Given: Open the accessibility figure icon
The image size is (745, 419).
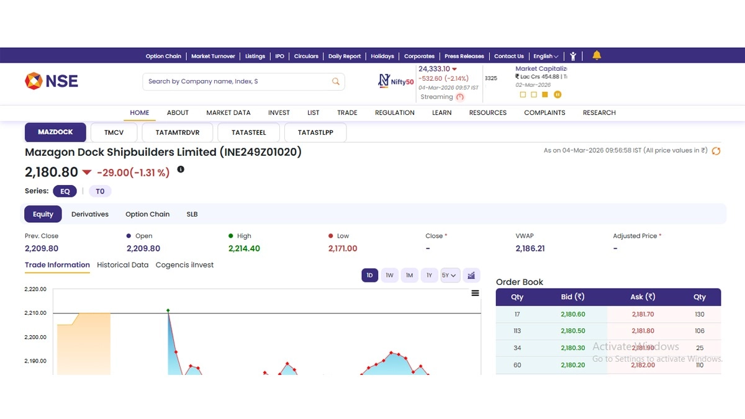Looking at the screenshot, I should click(x=573, y=56).
